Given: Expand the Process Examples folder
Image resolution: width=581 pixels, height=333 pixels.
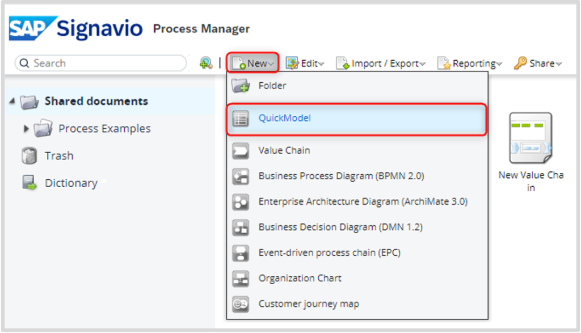Looking at the screenshot, I should [x=26, y=129].
